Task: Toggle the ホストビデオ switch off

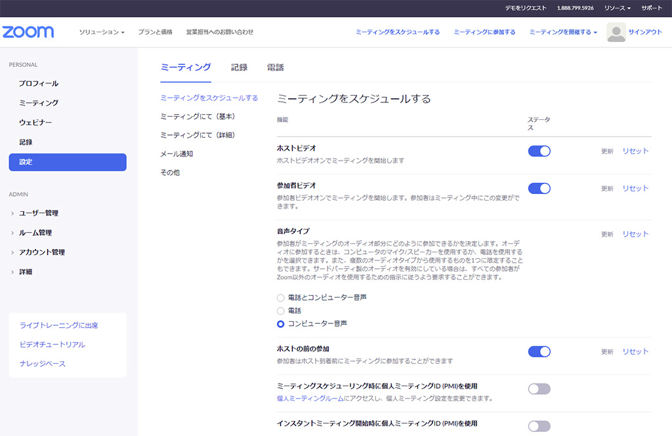Action: (539, 151)
